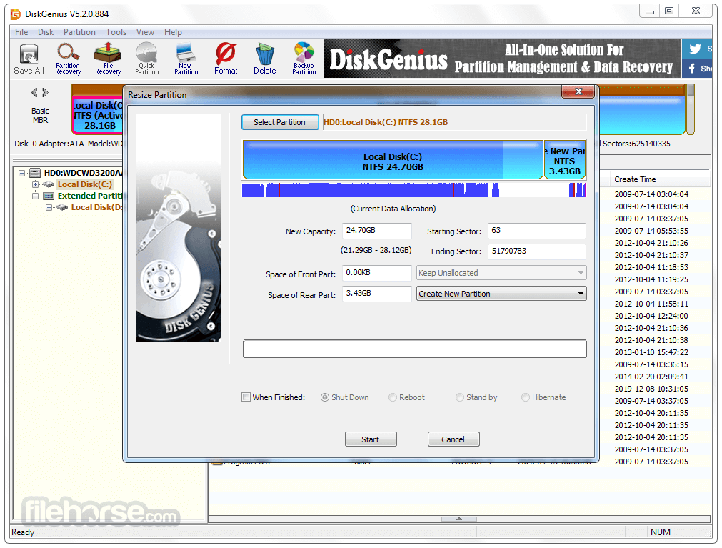Collapse Extended Partition tree node
Screen dimensions: 722x548
pos(35,196)
